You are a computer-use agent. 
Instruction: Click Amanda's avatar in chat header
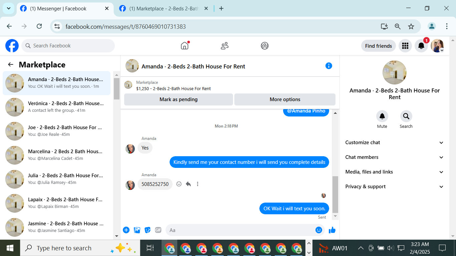click(x=132, y=66)
